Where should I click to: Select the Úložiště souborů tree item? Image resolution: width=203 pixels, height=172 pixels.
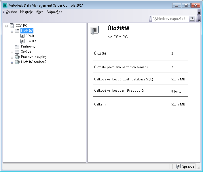(34, 62)
